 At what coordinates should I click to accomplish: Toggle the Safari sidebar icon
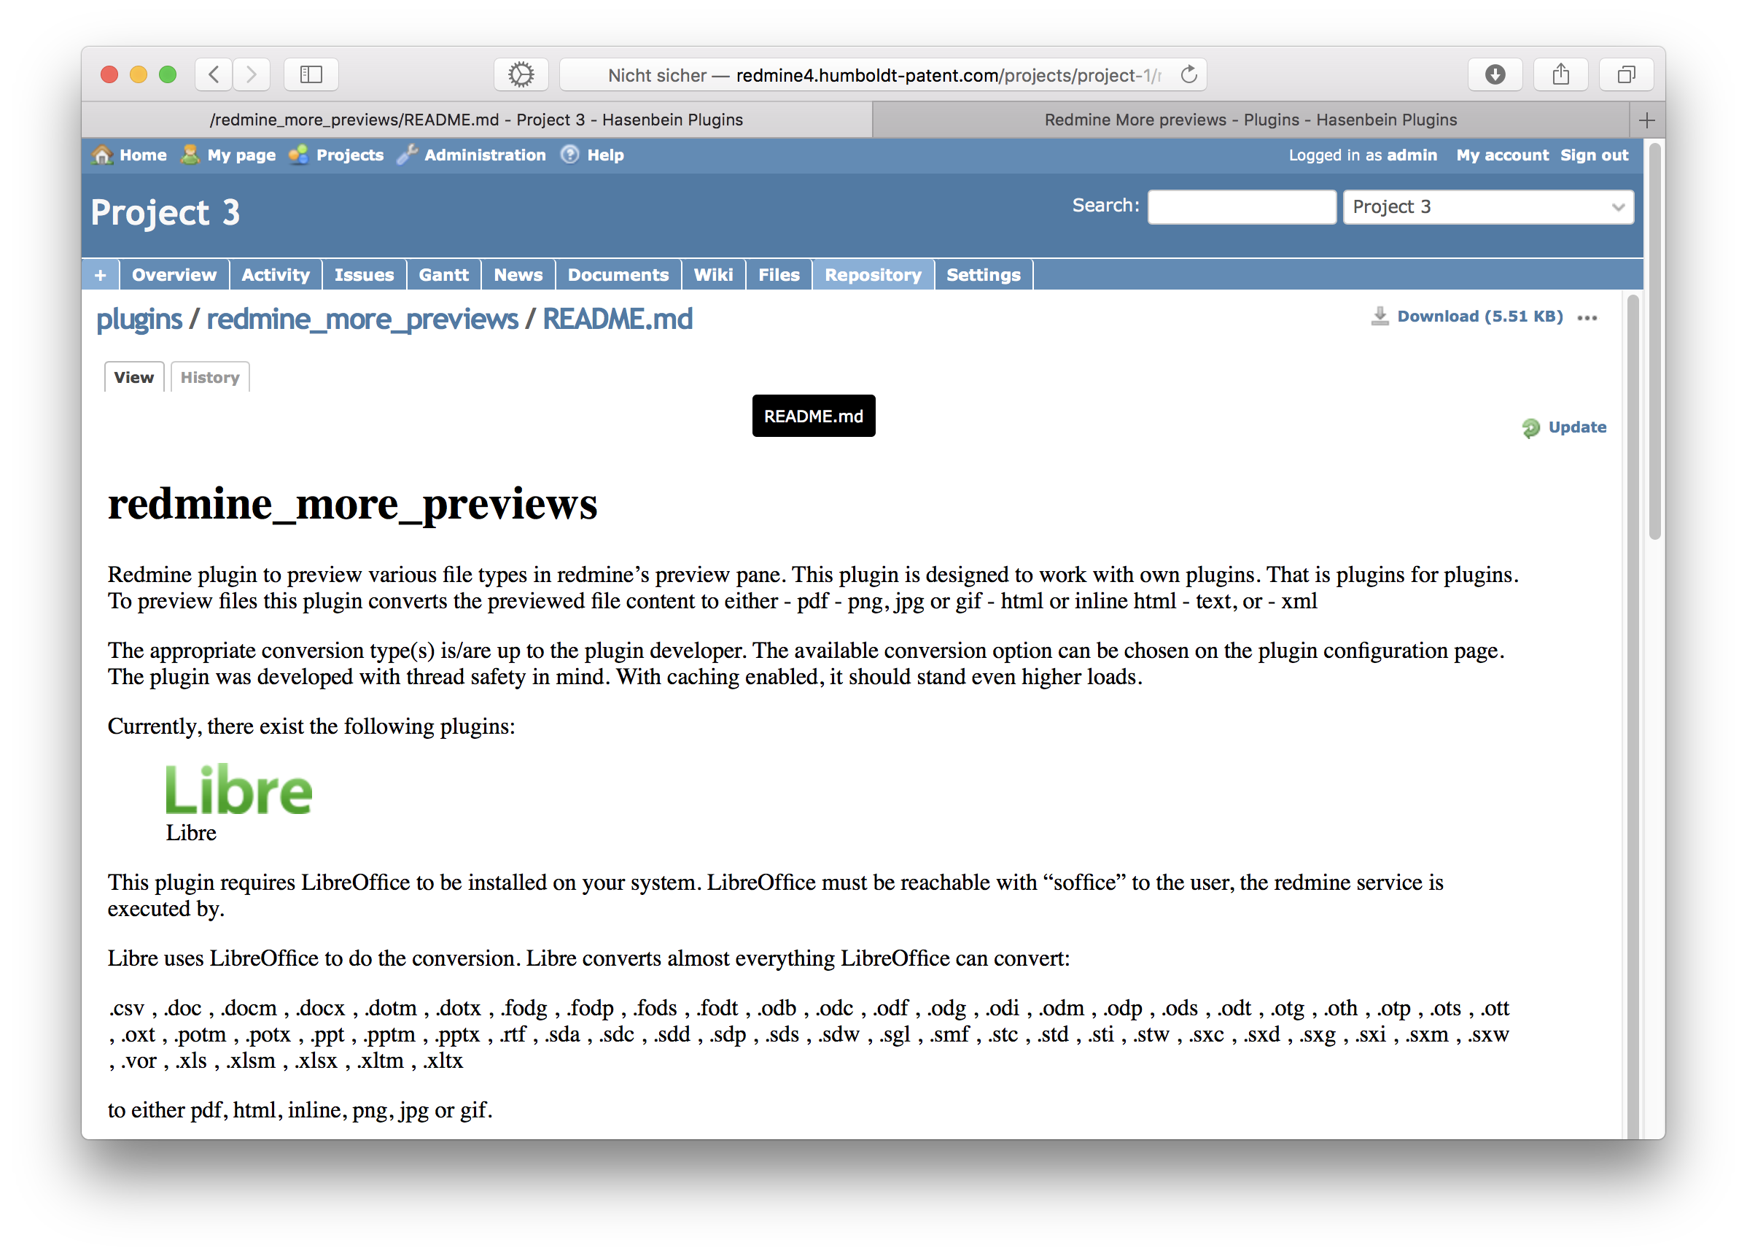311,74
